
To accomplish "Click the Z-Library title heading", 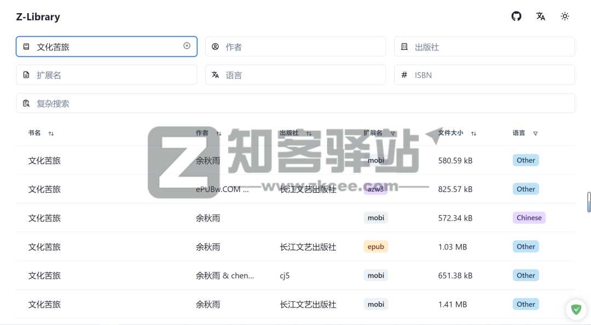I will tap(38, 16).
